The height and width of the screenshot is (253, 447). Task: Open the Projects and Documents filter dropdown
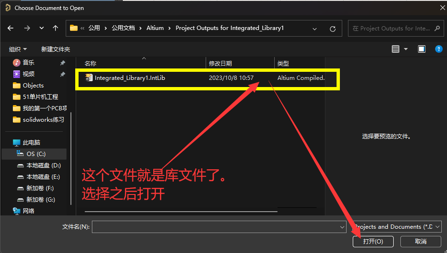pos(397,227)
